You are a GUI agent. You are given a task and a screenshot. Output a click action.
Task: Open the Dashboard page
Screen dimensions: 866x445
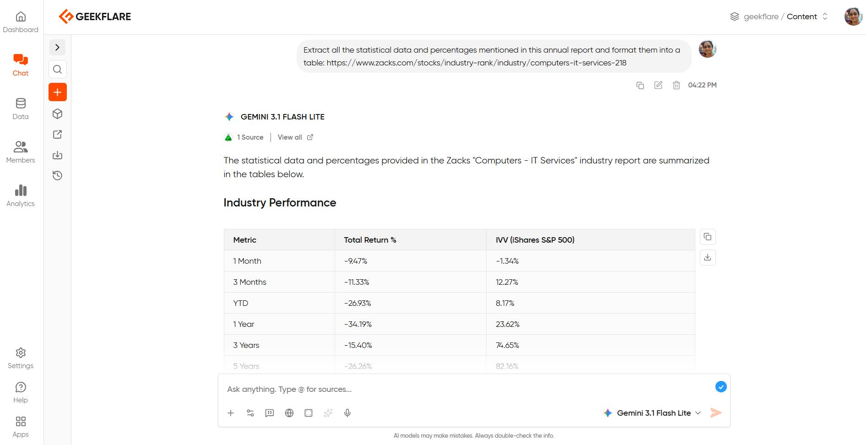[21, 22]
